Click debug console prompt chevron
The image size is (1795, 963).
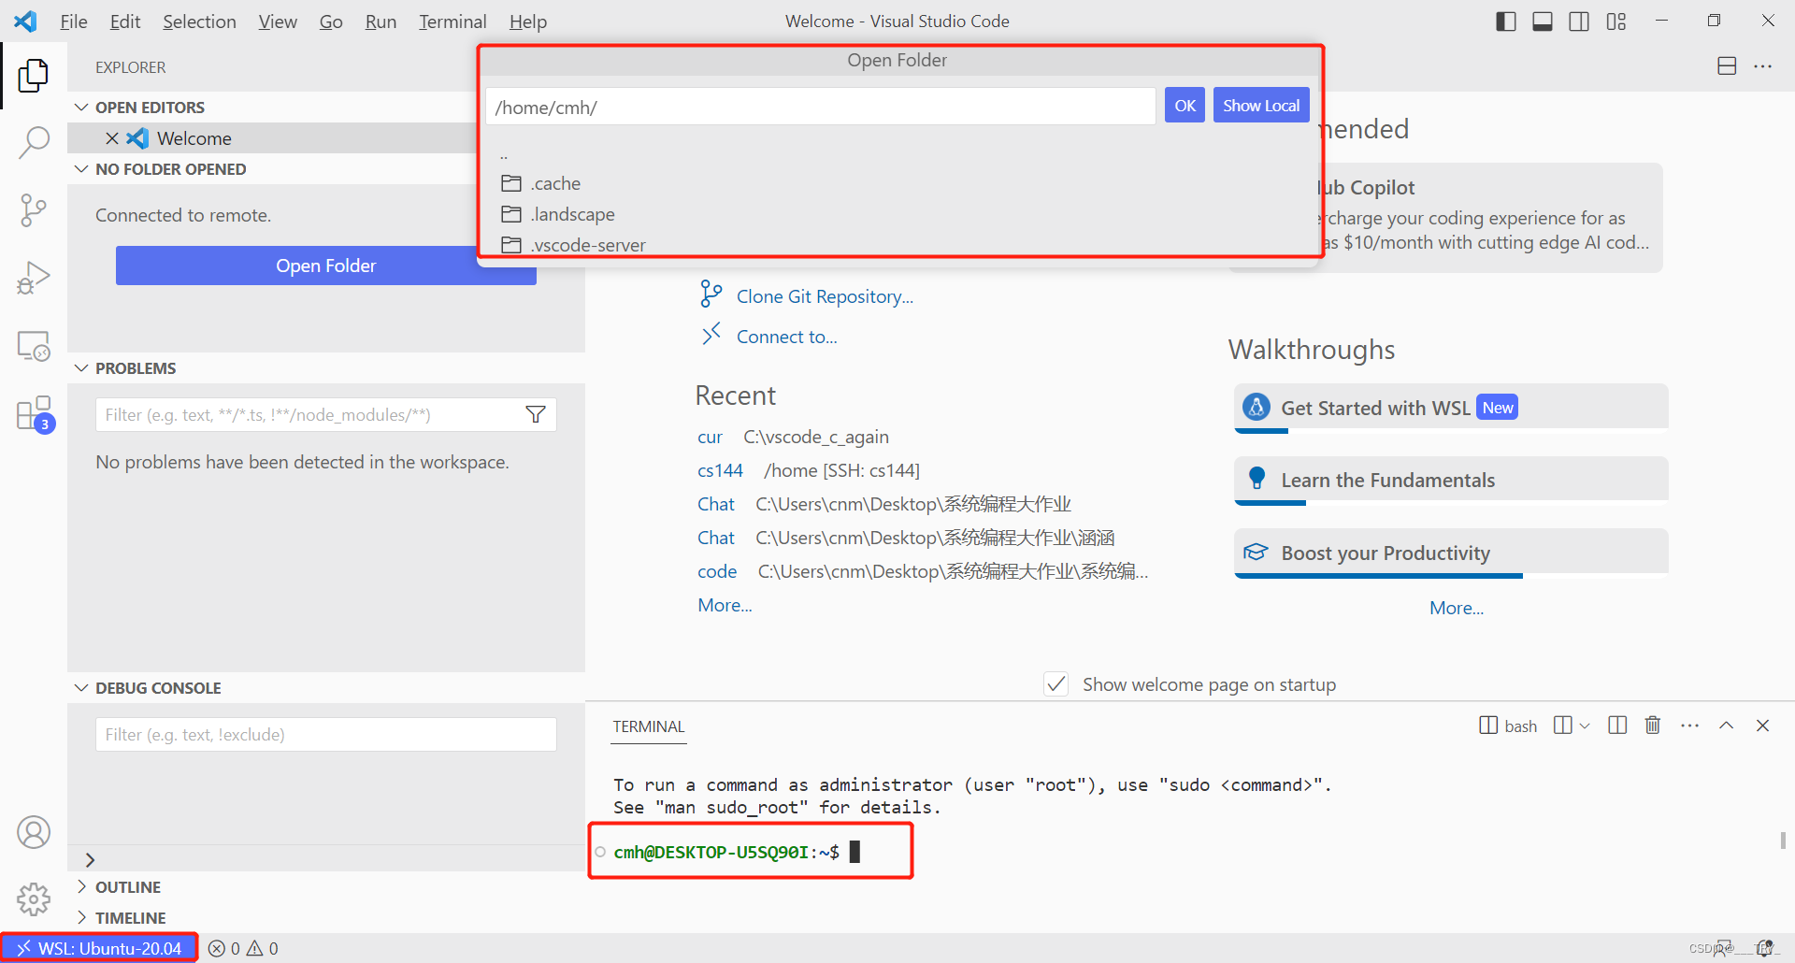[91, 859]
